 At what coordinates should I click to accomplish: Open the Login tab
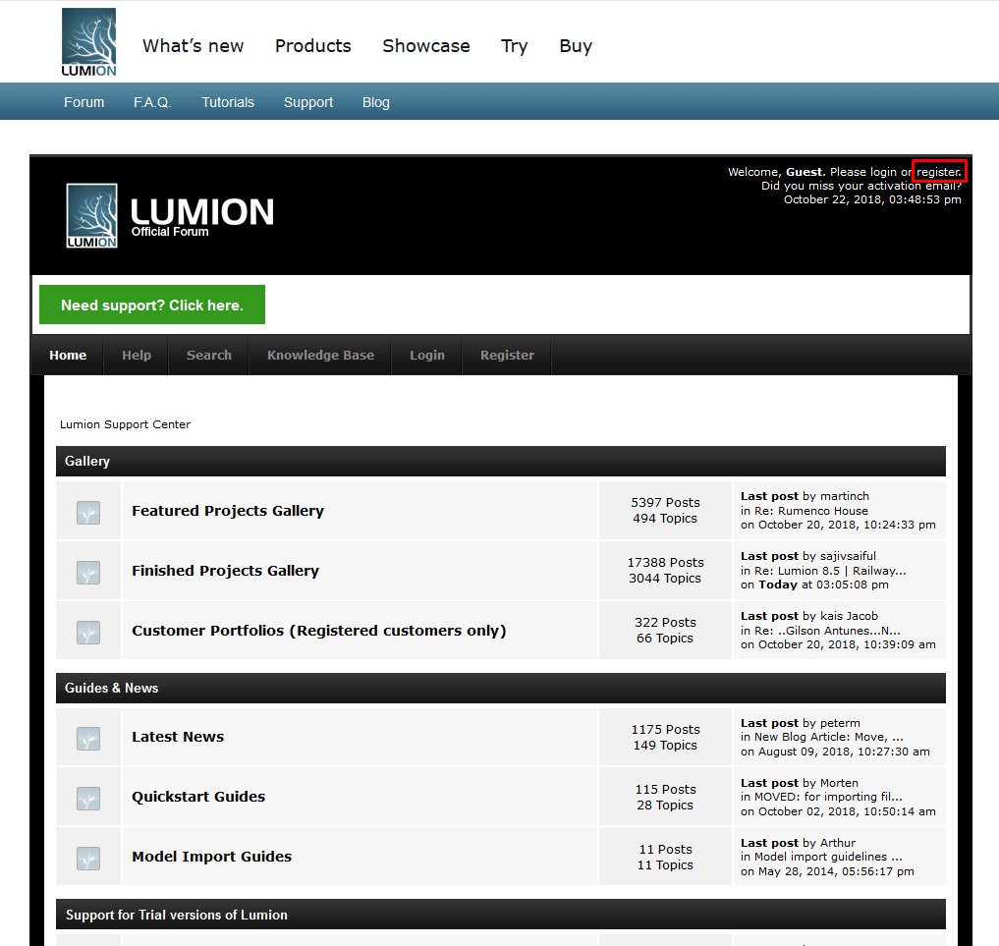point(426,355)
